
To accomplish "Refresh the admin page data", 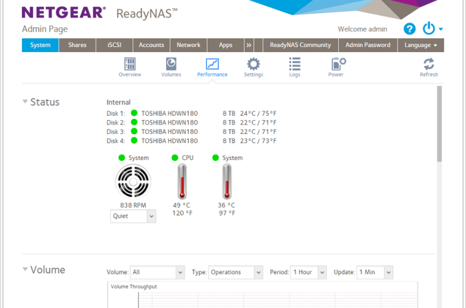I will [x=428, y=67].
